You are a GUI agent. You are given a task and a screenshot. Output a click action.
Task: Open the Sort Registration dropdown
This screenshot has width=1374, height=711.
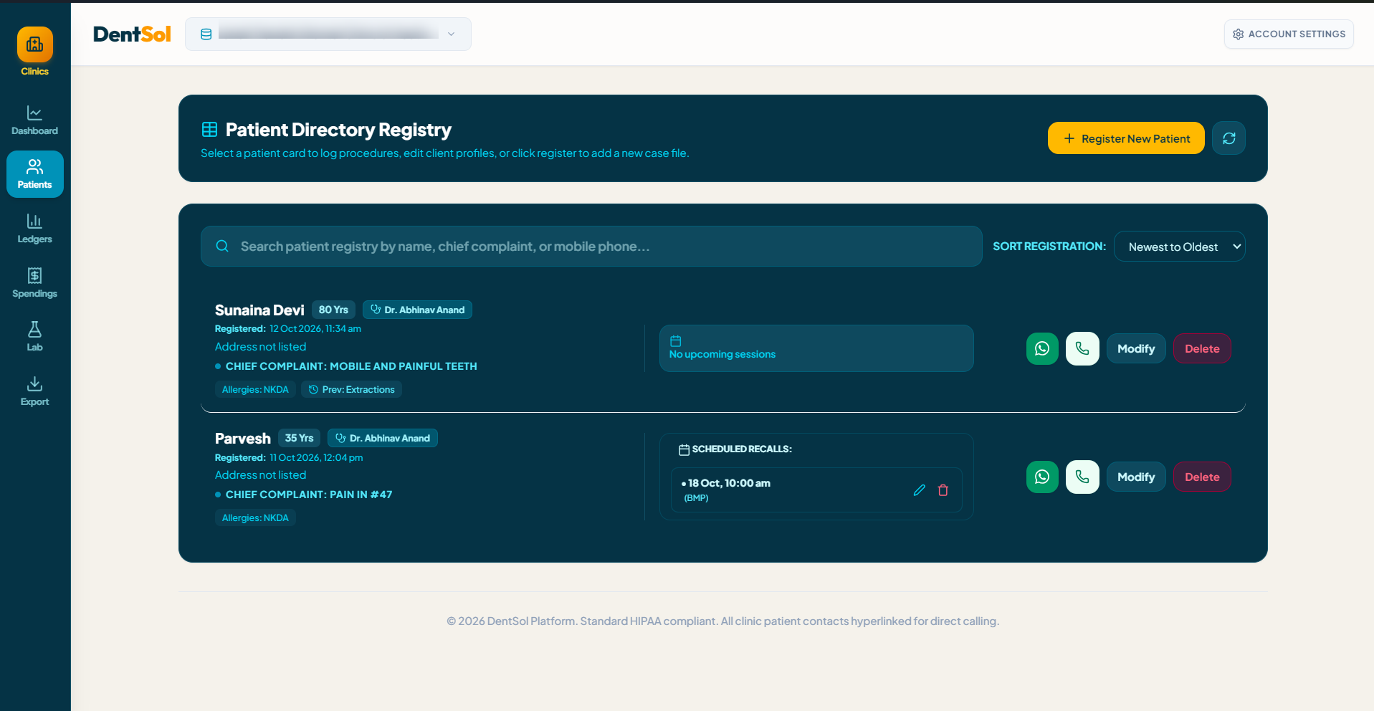click(x=1180, y=247)
